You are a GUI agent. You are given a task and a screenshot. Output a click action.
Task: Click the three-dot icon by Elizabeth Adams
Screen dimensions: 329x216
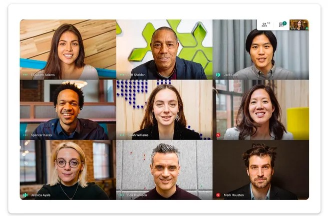(x=26, y=75)
